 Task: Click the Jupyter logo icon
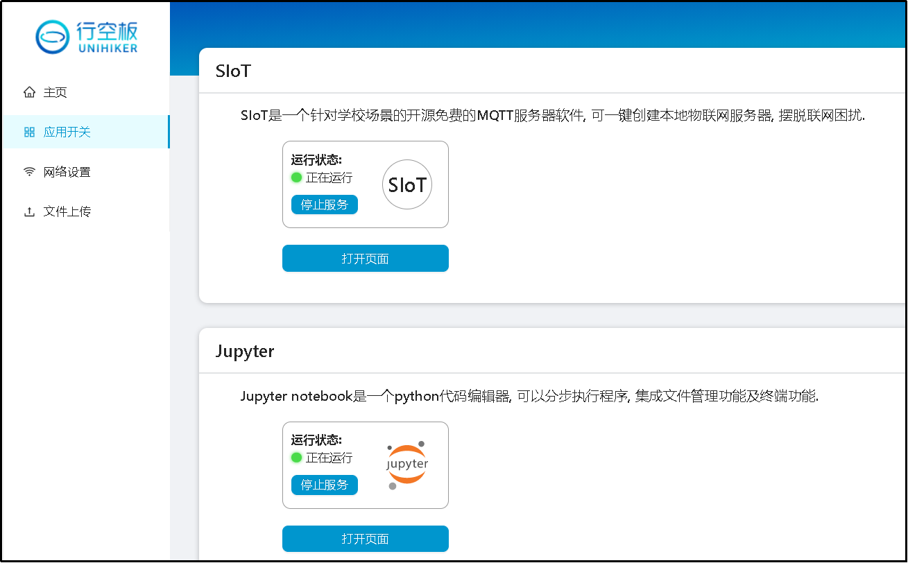click(407, 465)
